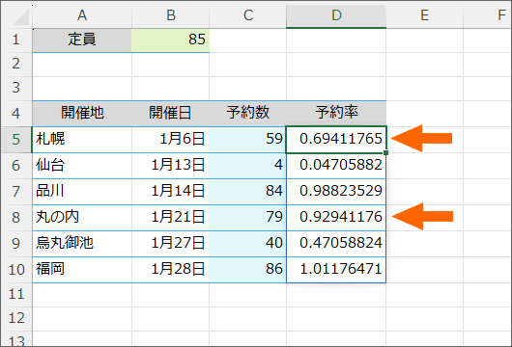Viewport: 512px width, 347px height.
Task: Select the 烏丸御池 cell
Action: tap(82, 244)
